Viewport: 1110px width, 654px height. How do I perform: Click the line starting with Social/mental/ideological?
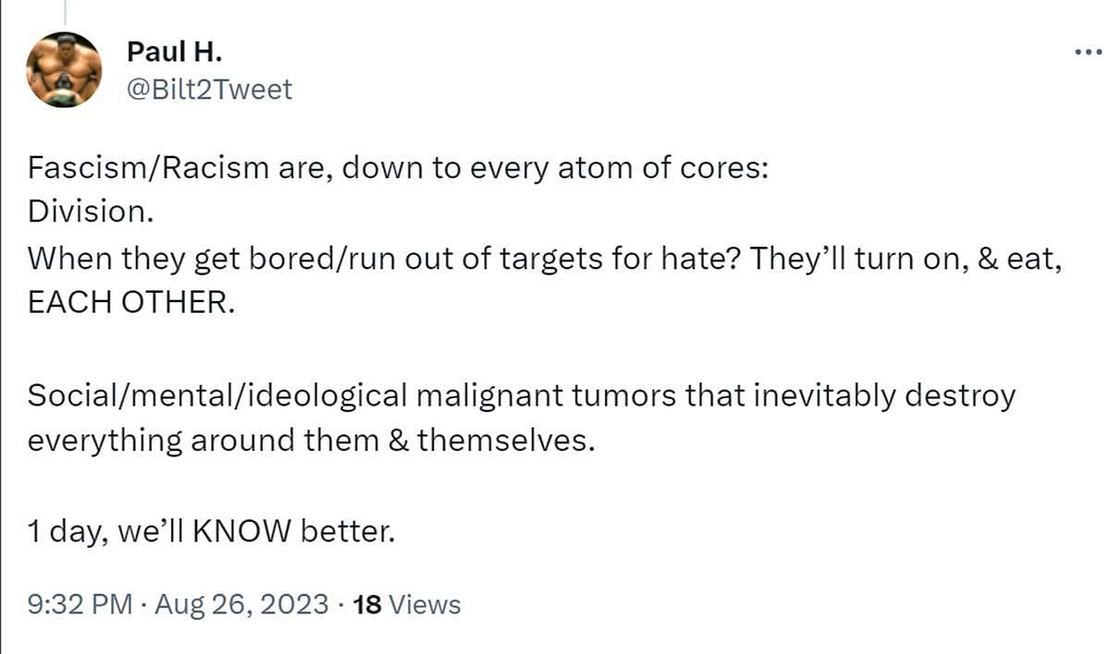click(522, 396)
